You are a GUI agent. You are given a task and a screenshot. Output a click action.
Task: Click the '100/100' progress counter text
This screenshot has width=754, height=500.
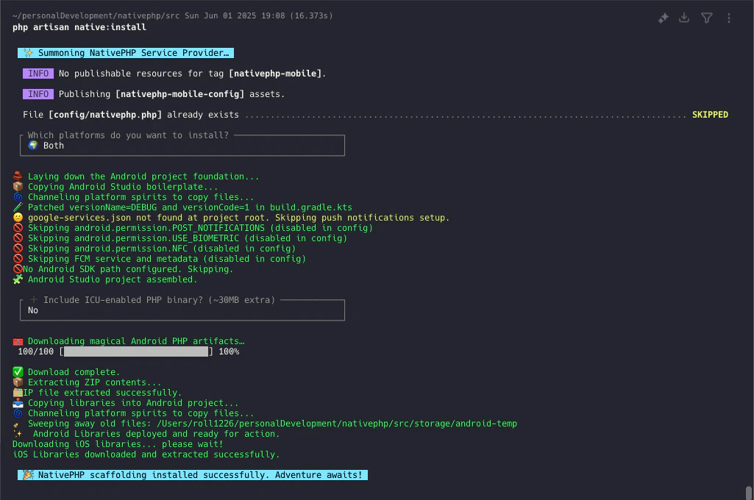coord(35,351)
